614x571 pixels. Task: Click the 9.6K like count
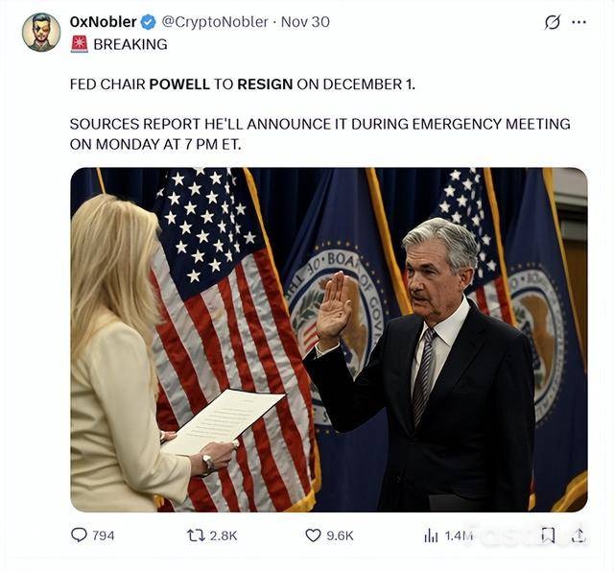tap(340, 535)
